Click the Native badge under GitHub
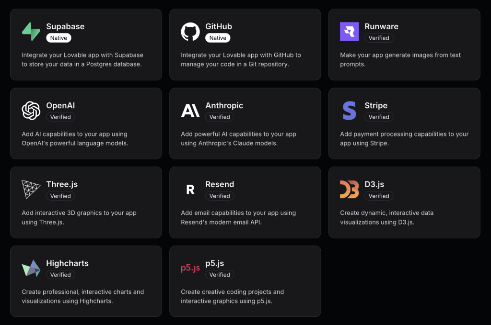This screenshot has height=325, width=491. (x=217, y=38)
